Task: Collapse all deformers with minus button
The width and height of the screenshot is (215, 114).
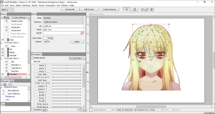Action: tap(2, 84)
